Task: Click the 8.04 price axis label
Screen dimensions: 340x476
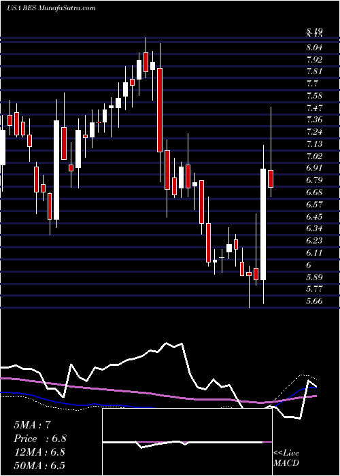Action: point(315,48)
